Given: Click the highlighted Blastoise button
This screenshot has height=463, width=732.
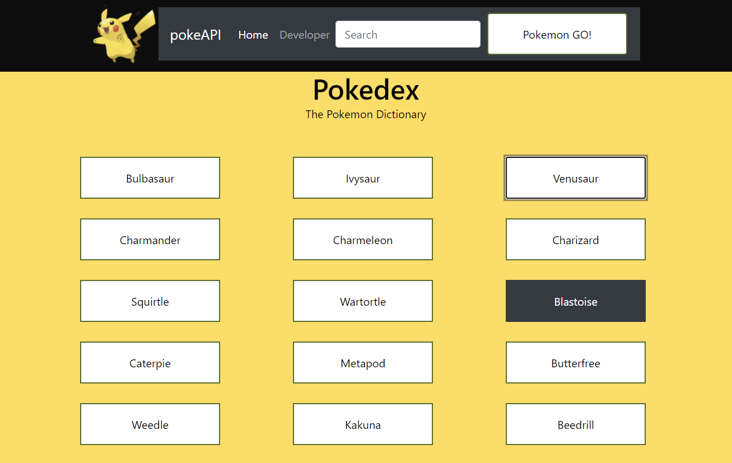Looking at the screenshot, I should [576, 301].
